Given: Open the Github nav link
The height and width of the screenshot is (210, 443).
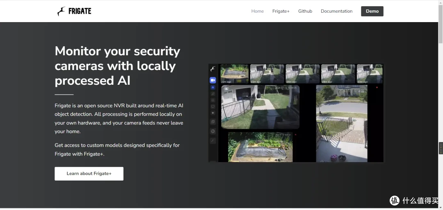Looking at the screenshot, I should 305,11.
